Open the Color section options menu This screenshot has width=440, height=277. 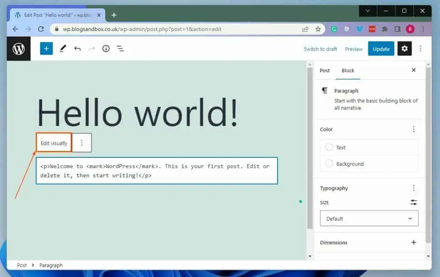(413, 129)
